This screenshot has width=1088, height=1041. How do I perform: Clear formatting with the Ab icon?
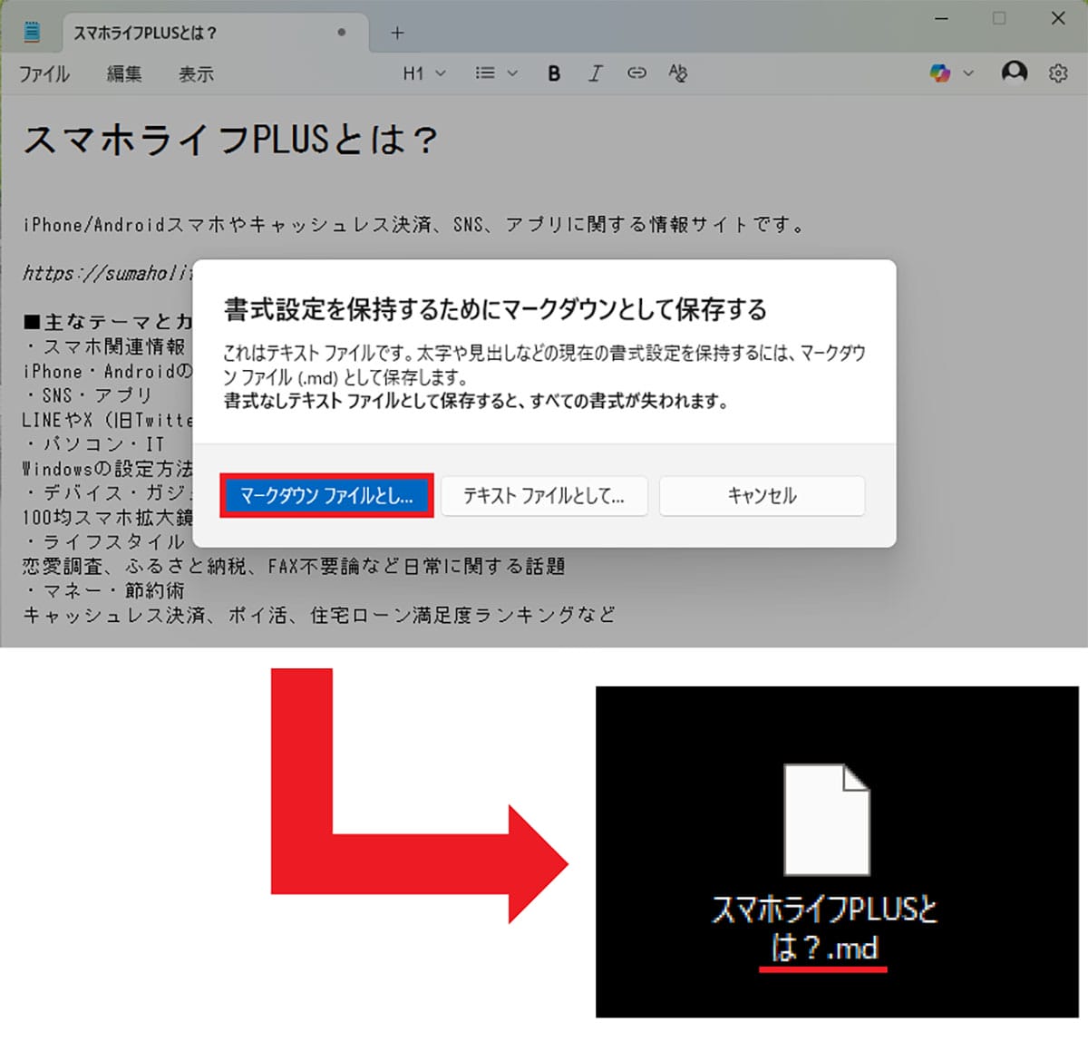677,73
